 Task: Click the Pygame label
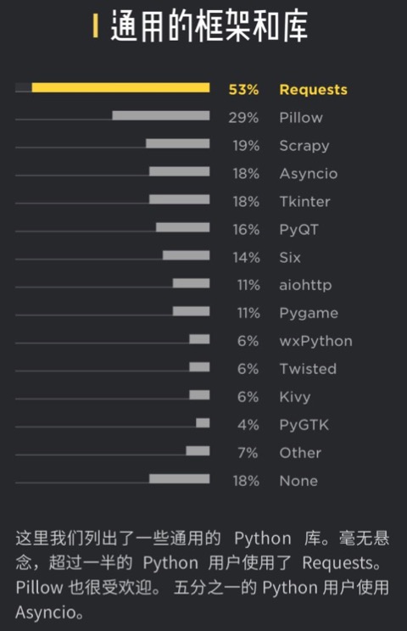pos(309,314)
